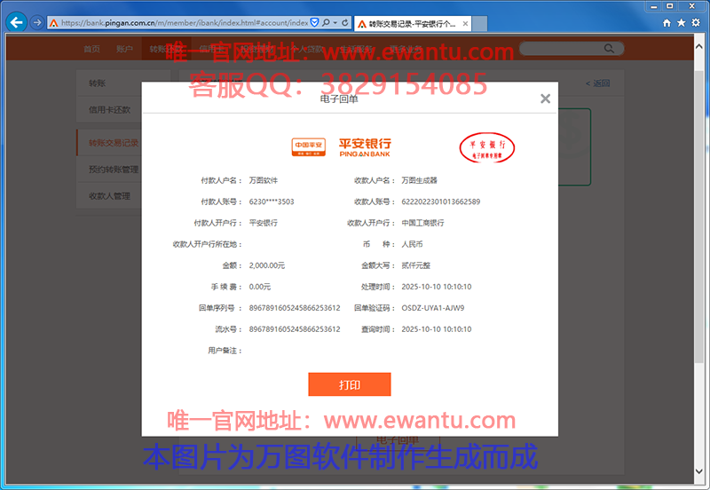Screen dimensions: 710x490
Task: Close the browser window
Action: [691, 6]
